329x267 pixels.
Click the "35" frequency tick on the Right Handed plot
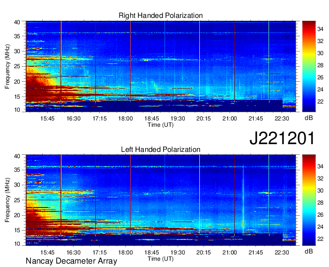point(17,36)
